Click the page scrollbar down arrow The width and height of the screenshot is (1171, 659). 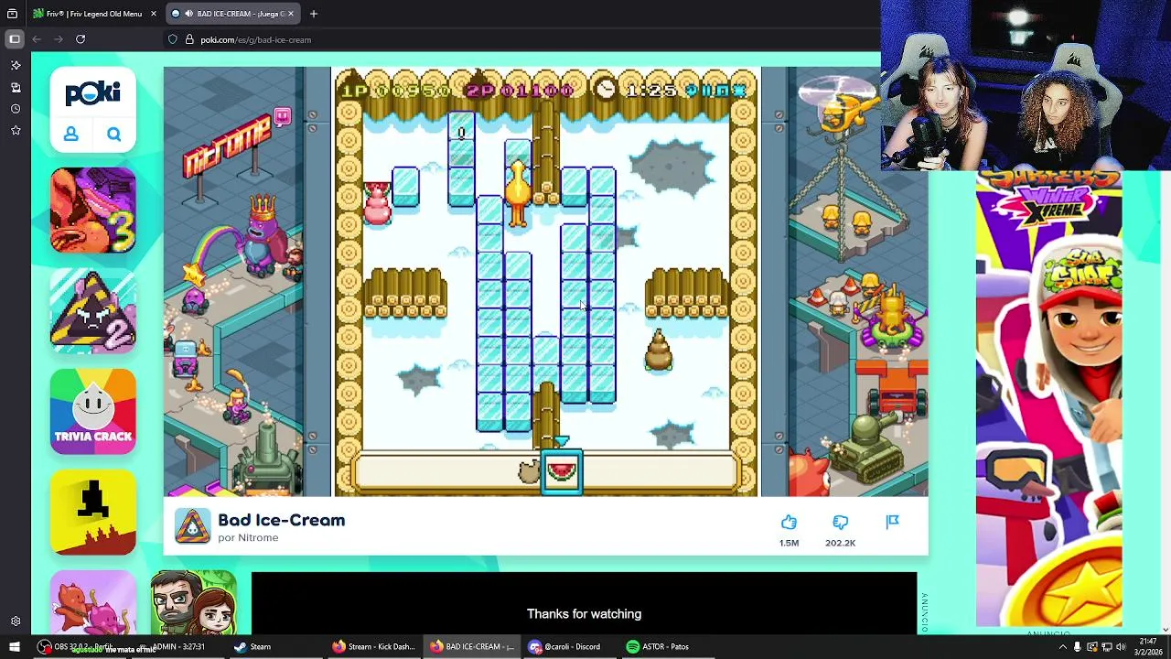point(1166,630)
